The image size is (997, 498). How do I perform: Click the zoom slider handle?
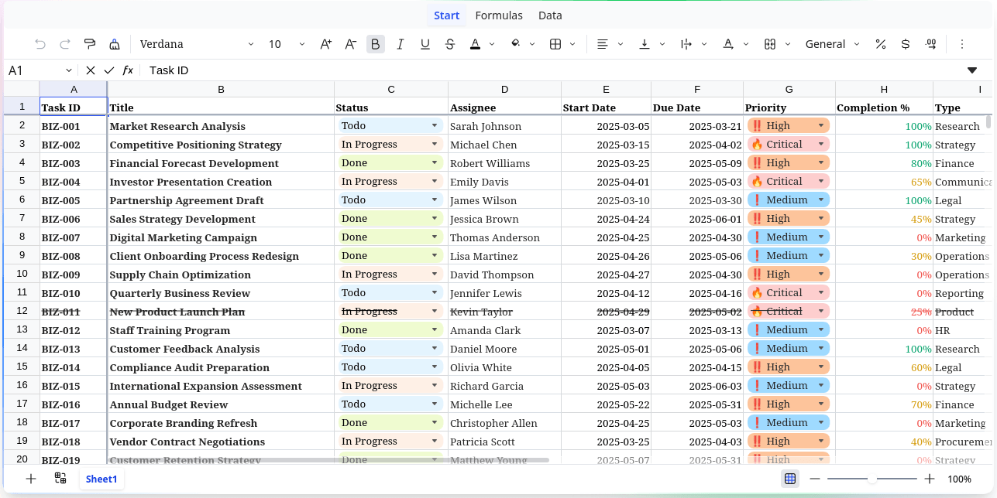[x=872, y=479]
